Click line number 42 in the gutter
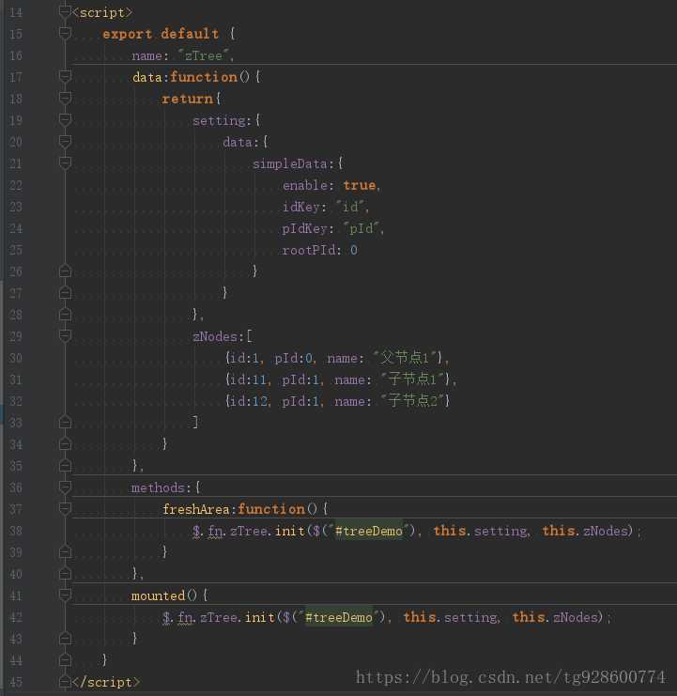Image resolution: width=677 pixels, height=696 pixels. [16, 617]
